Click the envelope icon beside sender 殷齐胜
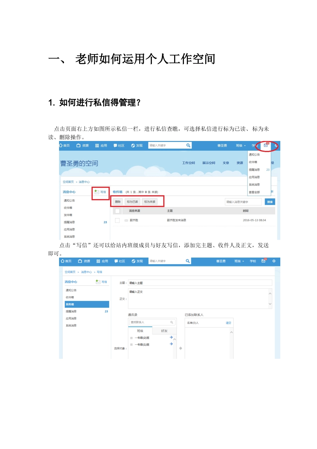This screenshot has width=317, height=449. (126, 220)
